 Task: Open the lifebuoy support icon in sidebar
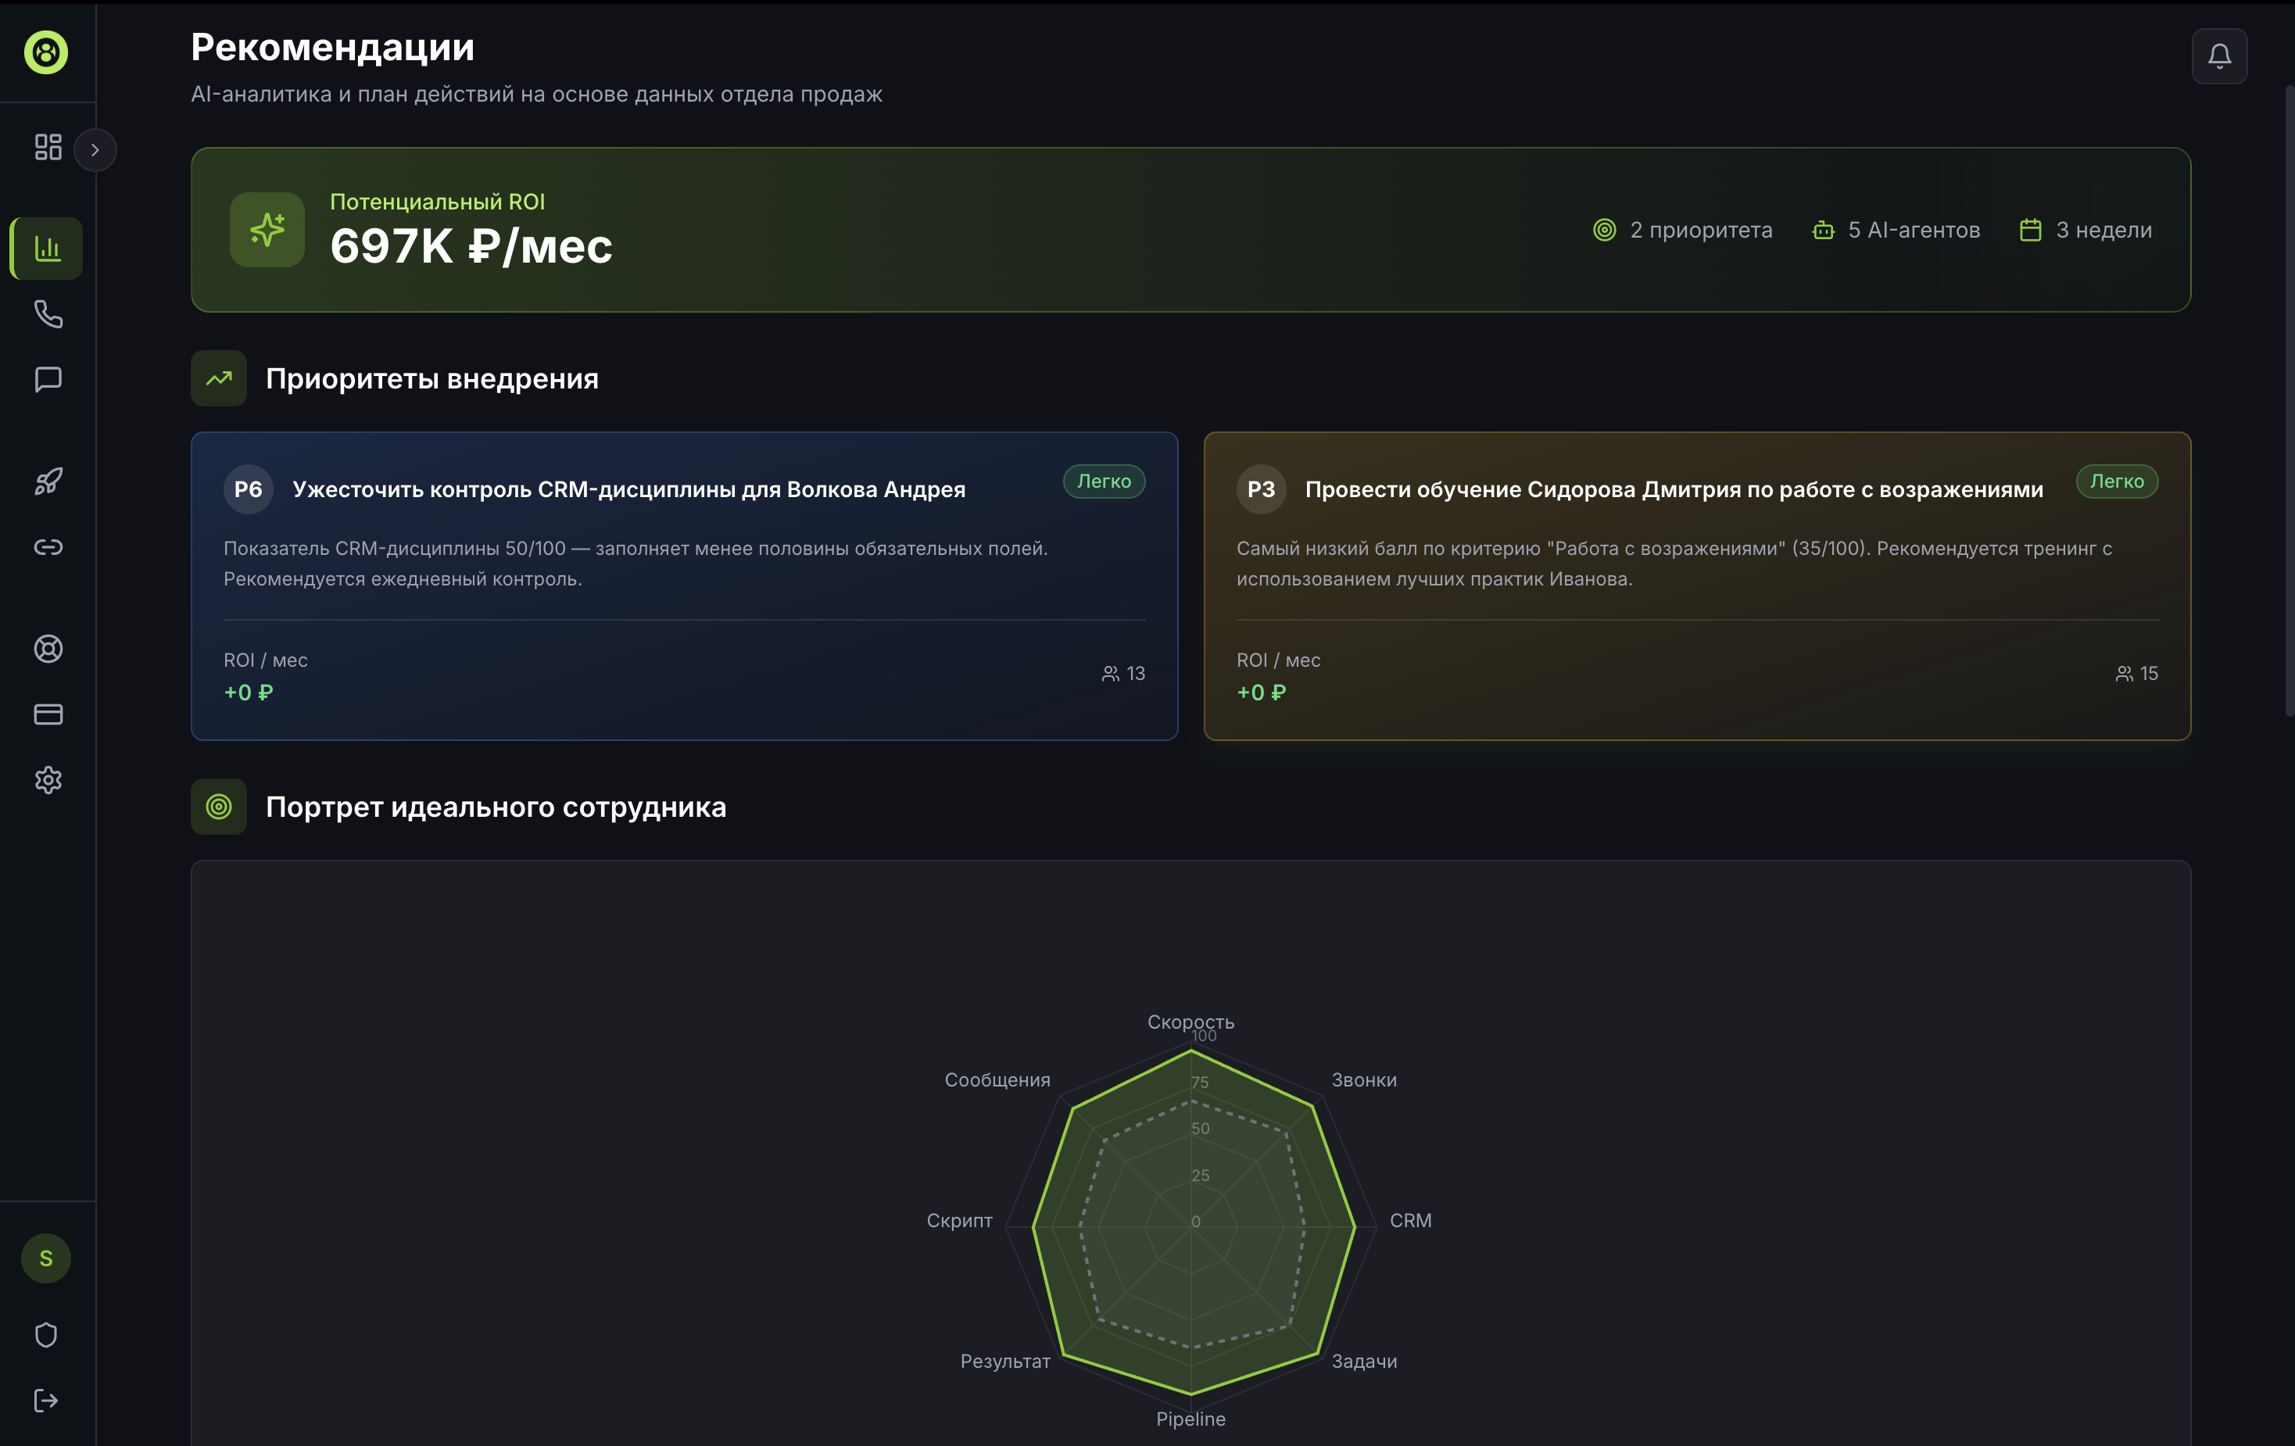(x=48, y=649)
